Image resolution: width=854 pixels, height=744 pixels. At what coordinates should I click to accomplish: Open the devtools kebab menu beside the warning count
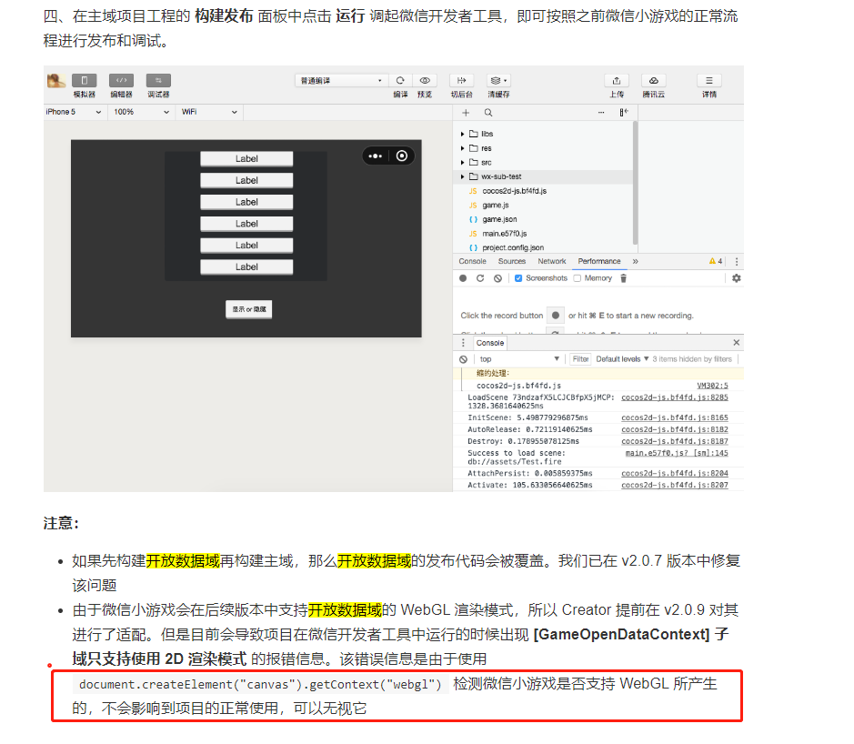click(x=737, y=261)
